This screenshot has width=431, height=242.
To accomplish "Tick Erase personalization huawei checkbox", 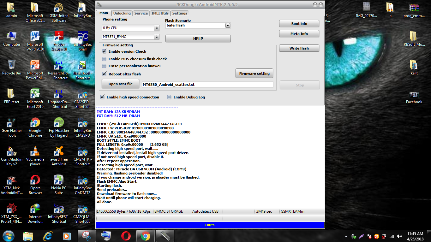I will click(x=104, y=66).
